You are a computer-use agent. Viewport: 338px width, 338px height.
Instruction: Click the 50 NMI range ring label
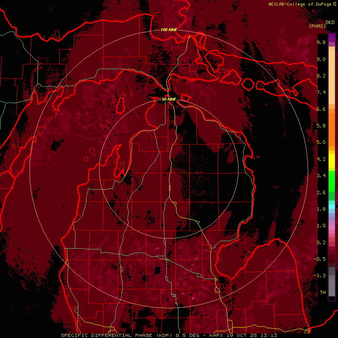169,99
